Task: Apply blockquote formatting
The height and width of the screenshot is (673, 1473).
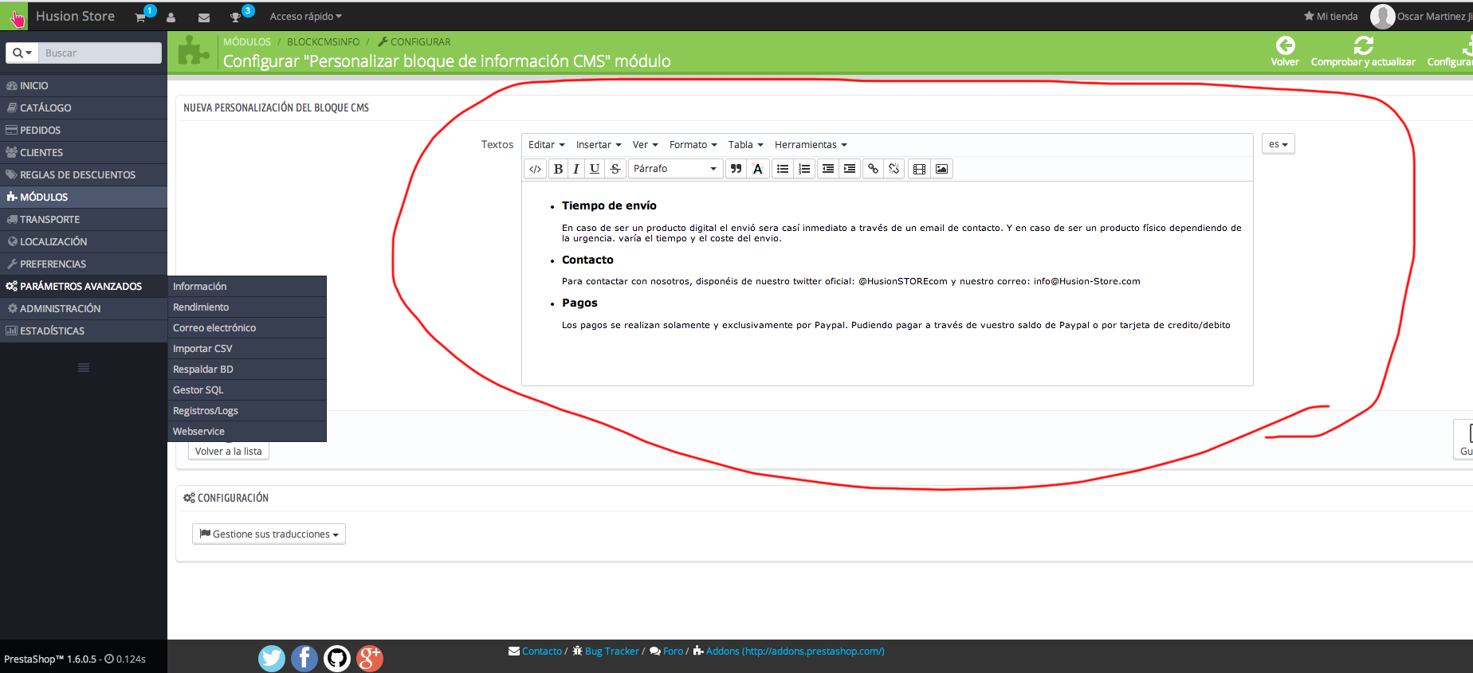Action: coord(736,169)
